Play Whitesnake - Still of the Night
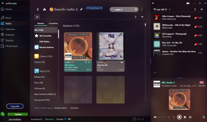207x122 pixels. 179,26
